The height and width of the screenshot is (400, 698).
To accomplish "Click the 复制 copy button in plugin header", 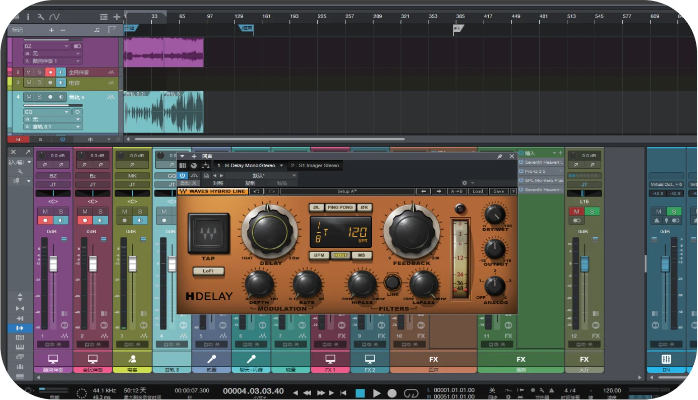I will pyautogui.click(x=250, y=183).
